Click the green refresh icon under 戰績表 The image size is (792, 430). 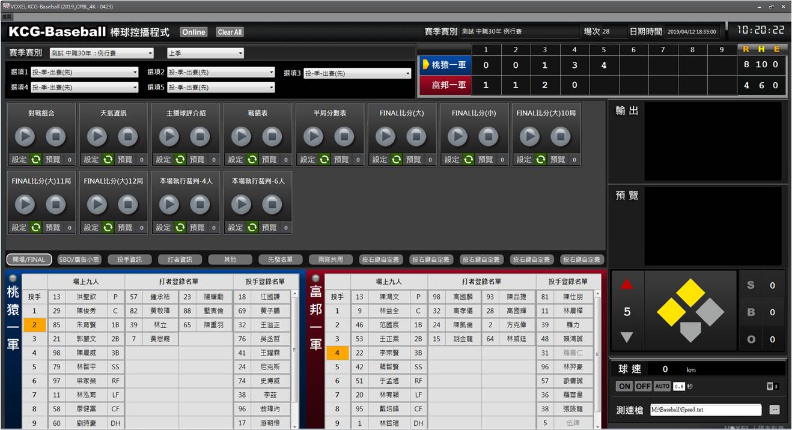(252, 160)
